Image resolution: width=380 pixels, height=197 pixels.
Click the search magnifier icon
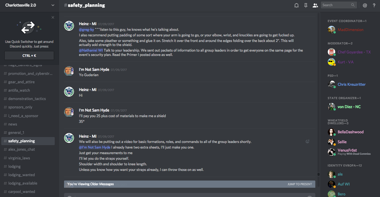point(353,5)
